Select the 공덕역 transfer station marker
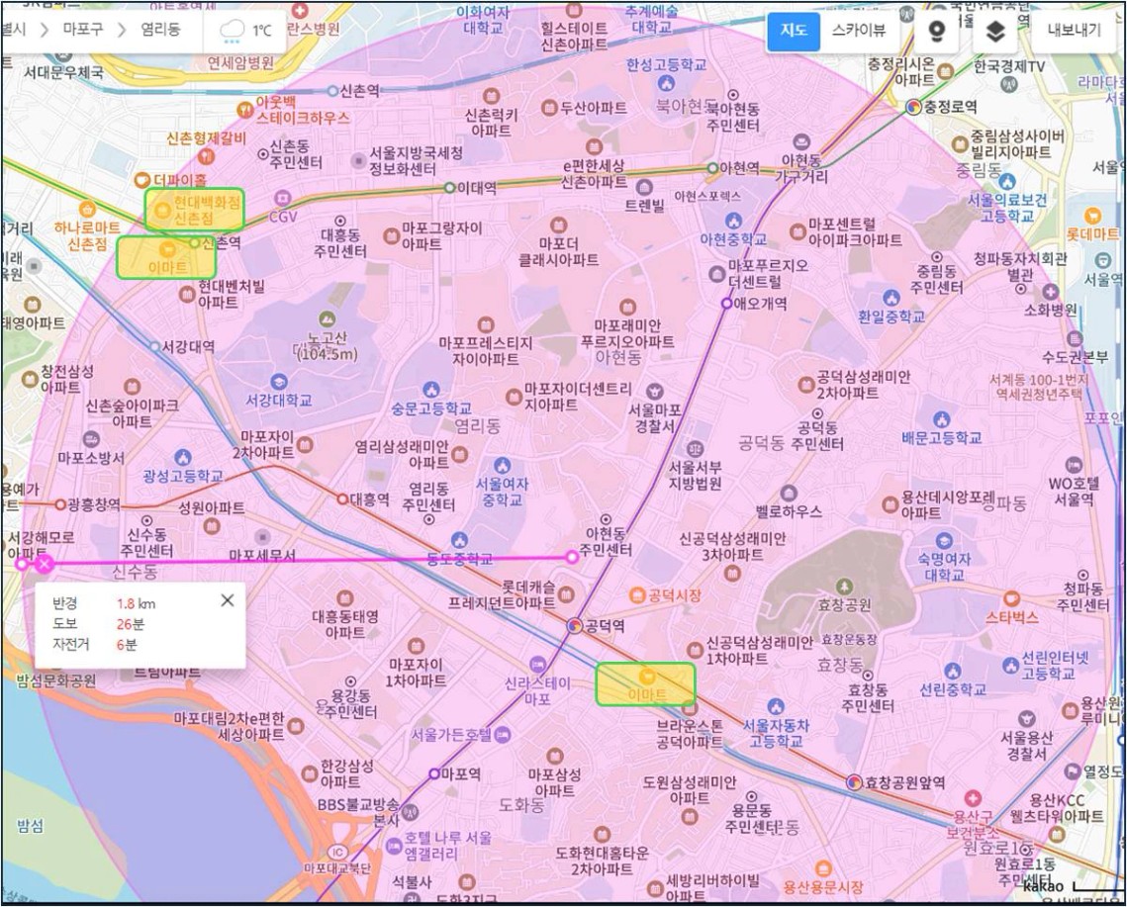The height and width of the screenshot is (907, 1127). [x=574, y=625]
